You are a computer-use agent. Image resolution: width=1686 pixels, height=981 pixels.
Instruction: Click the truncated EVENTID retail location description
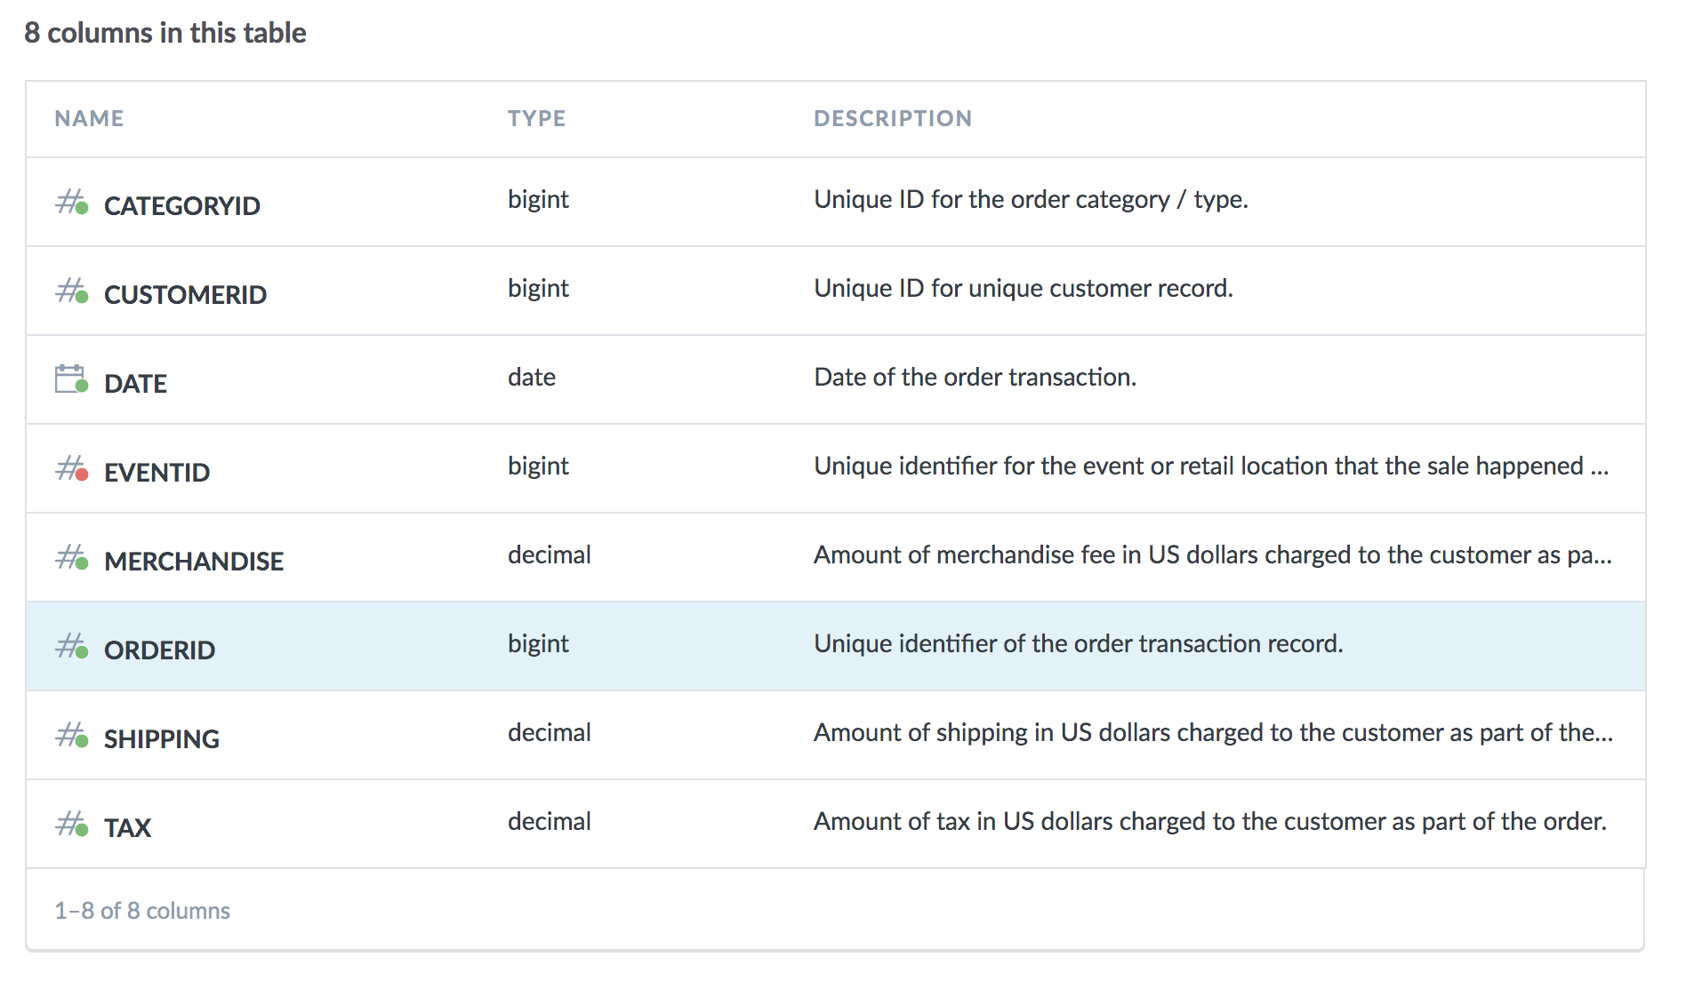[x=1211, y=467]
